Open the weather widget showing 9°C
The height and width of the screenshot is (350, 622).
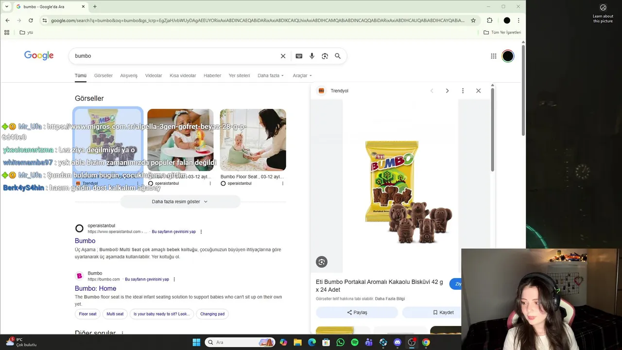point(21,342)
